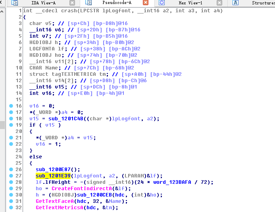Click the crash function name in signature

[x=69, y=11]
